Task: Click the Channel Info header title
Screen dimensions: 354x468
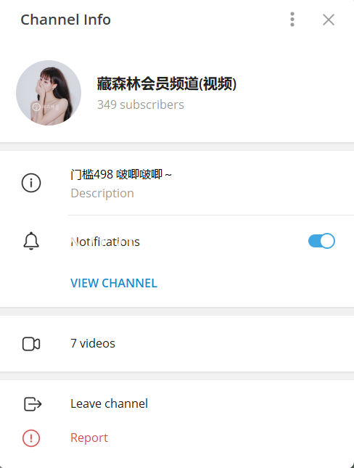Action: [65, 20]
